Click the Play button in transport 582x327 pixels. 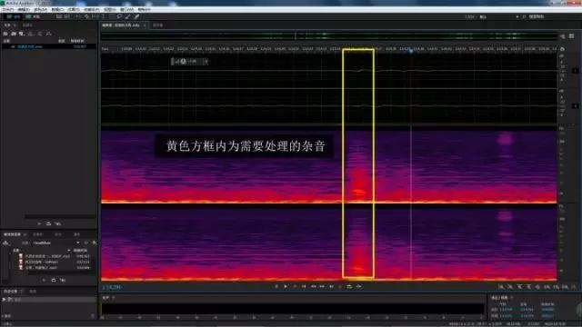pos(285,286)
